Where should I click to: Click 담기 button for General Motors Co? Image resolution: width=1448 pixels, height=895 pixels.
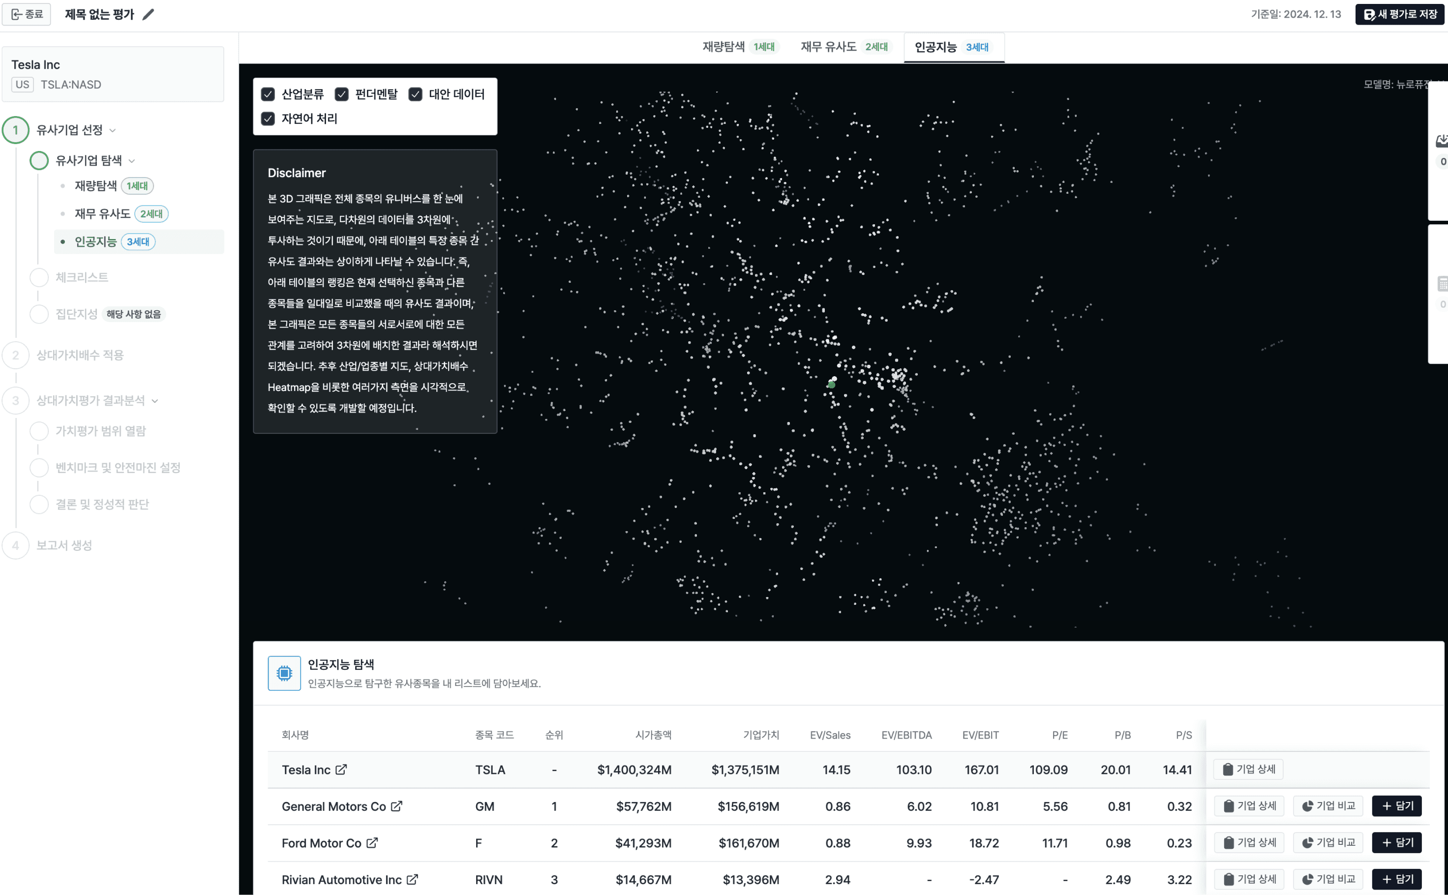pyautogui.click(x=1396, y=805)
